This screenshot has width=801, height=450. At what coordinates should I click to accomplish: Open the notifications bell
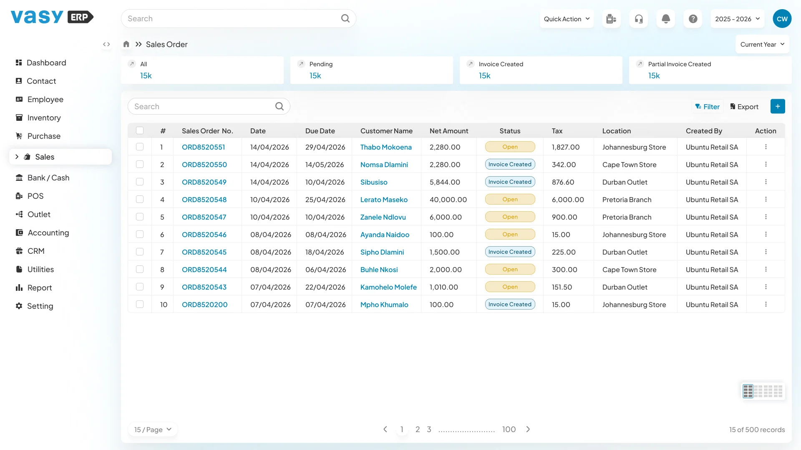(x=665, y=18)
